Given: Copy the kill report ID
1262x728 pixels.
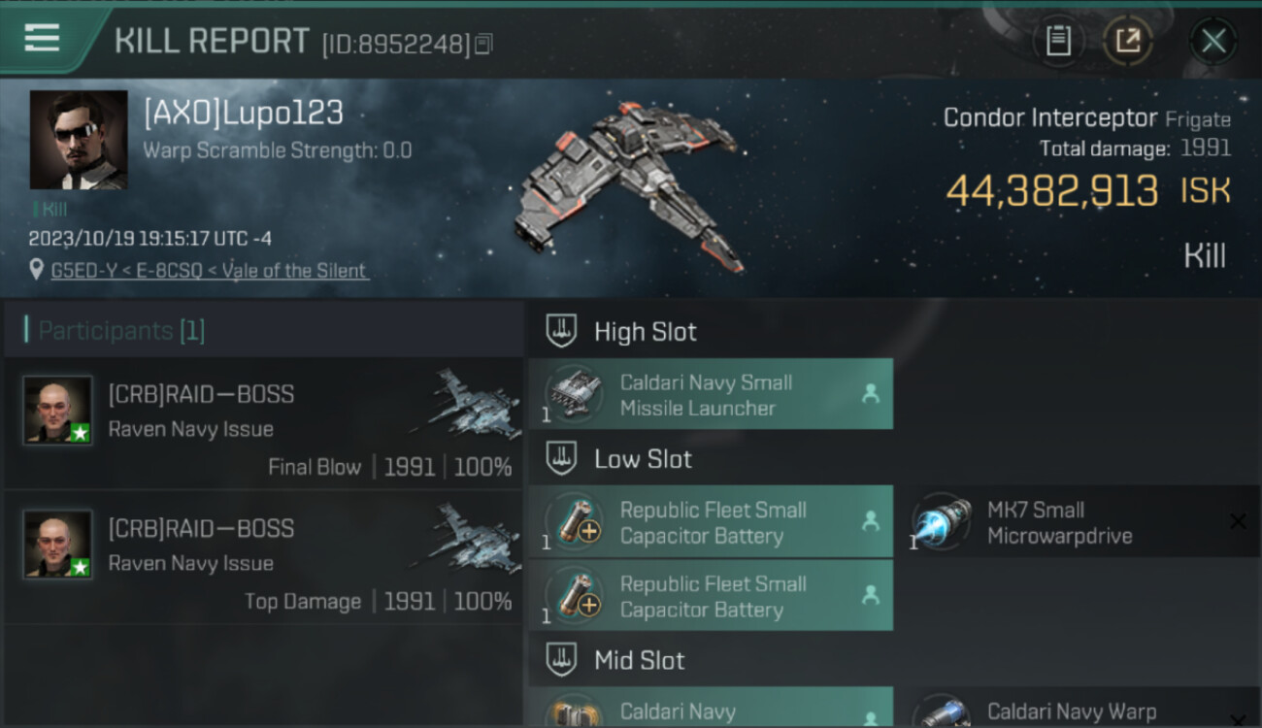Looking at the screenshot, I should point(483,44).
